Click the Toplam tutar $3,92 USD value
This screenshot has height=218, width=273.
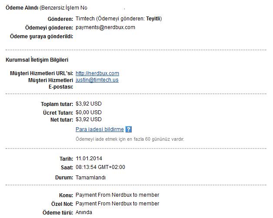(x=89, y=104)
